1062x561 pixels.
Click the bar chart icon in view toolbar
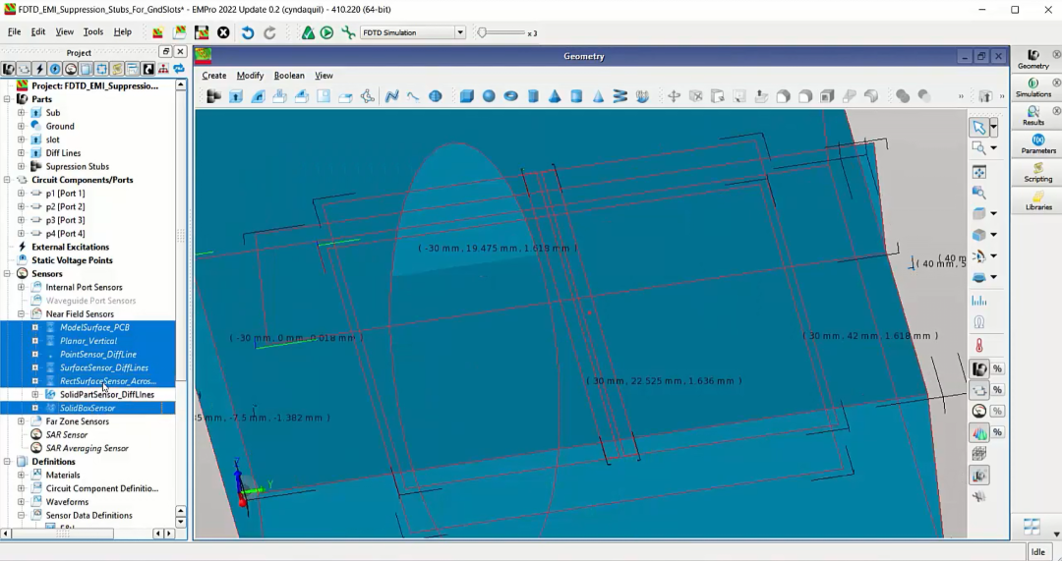pos(978,301)
